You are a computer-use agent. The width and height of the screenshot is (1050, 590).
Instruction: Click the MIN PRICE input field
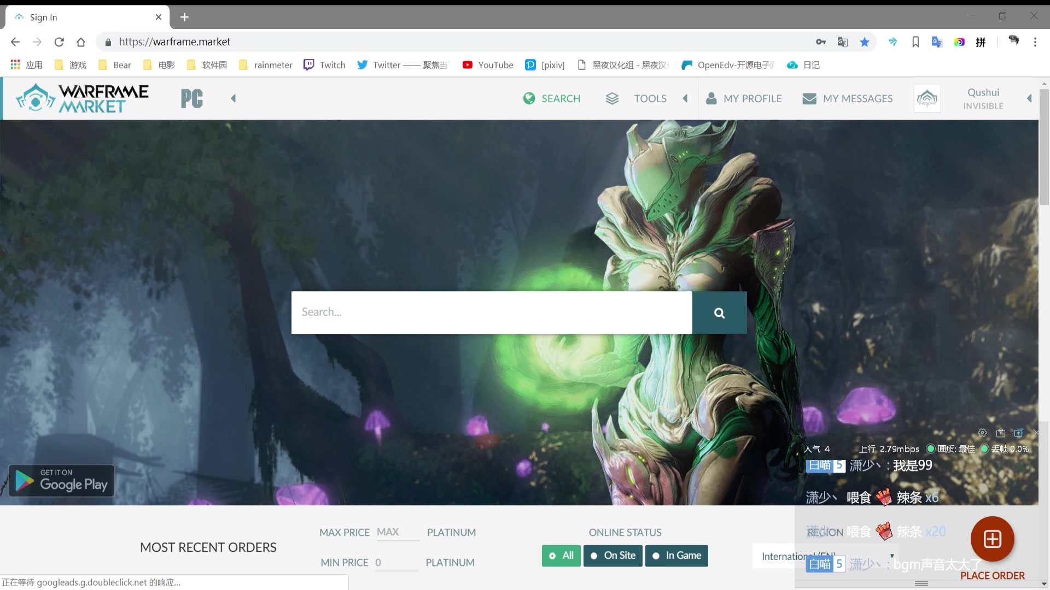[396, 562]
